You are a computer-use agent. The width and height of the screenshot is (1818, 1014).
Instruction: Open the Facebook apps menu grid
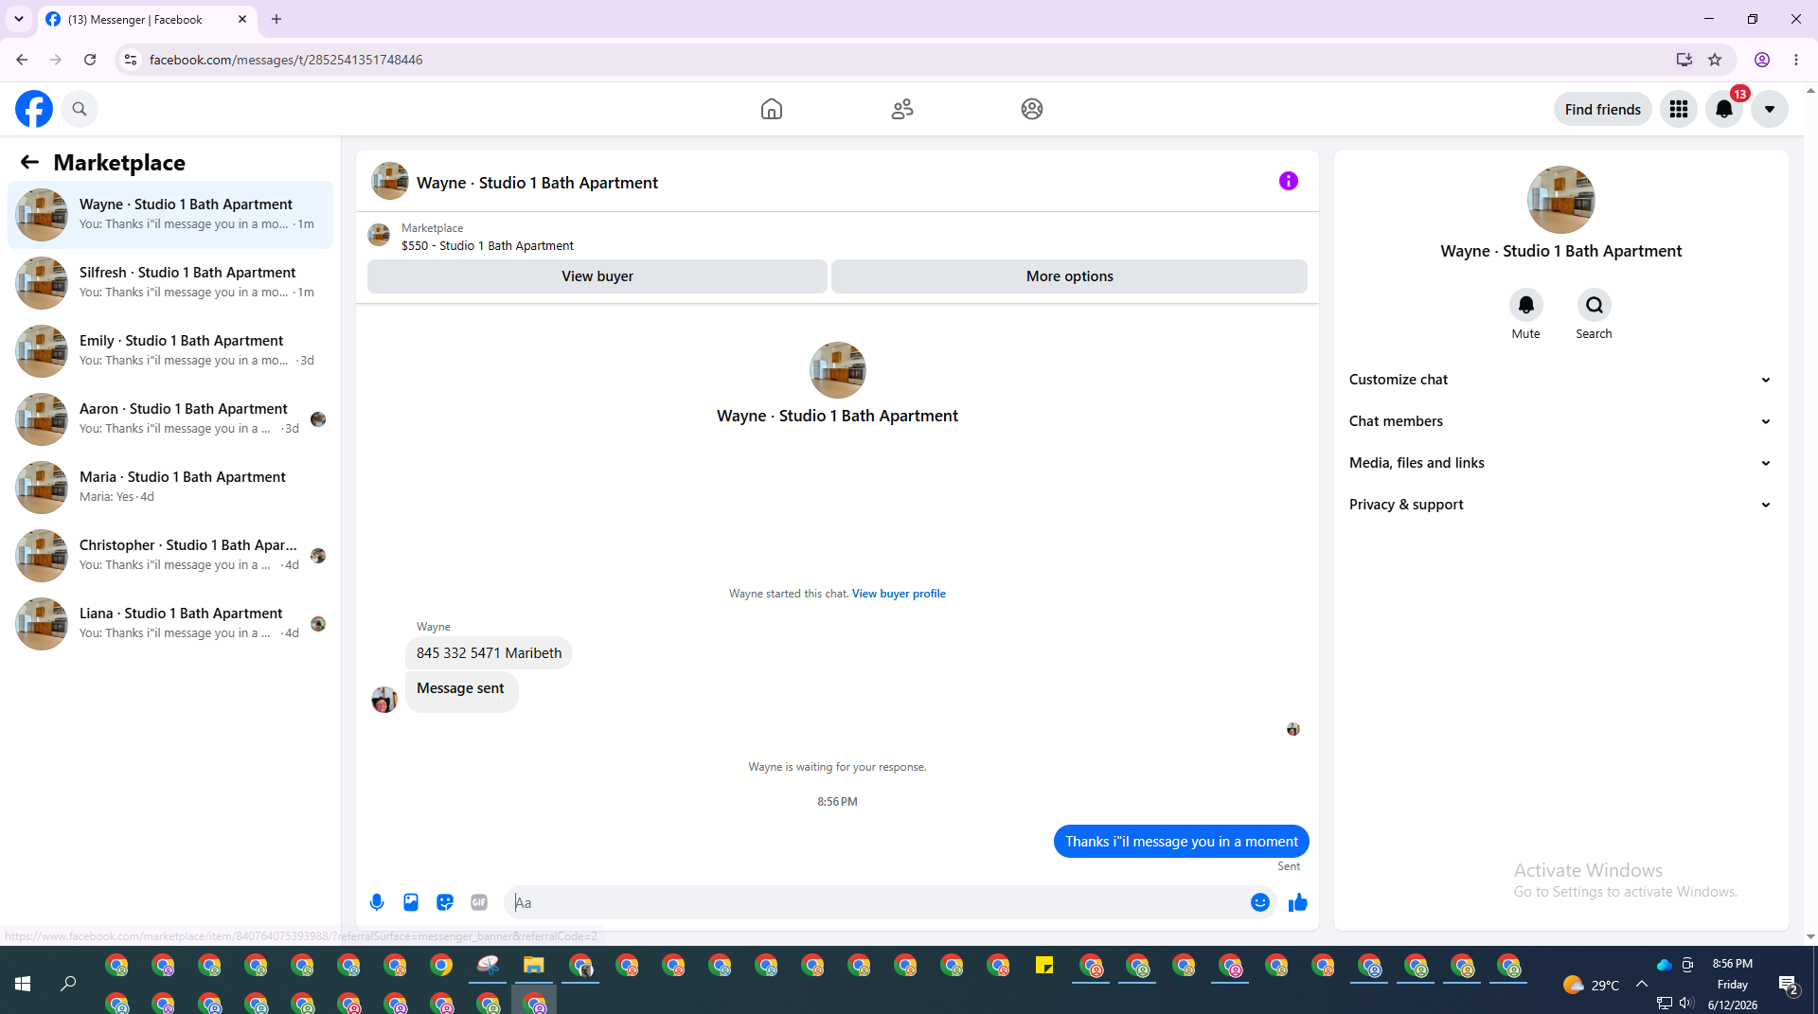pos(1679,109)
